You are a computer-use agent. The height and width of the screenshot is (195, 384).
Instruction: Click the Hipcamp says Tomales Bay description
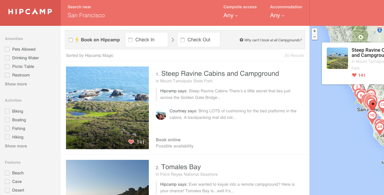pyautogui.click(x=228, y=188)
